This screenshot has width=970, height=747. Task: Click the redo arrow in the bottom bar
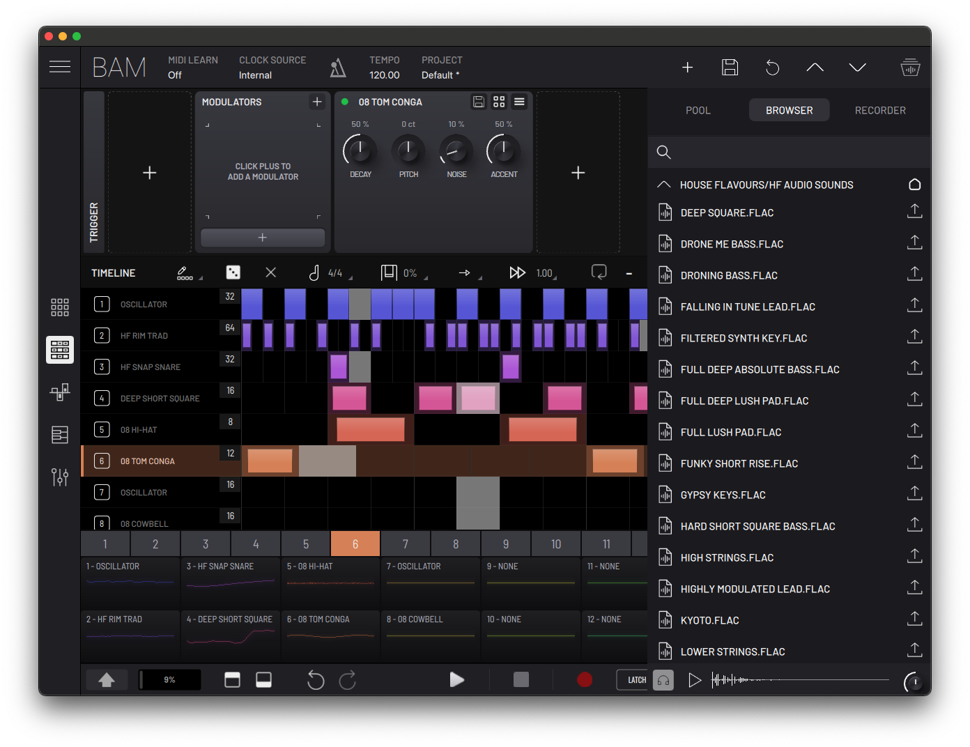point(348,679)
